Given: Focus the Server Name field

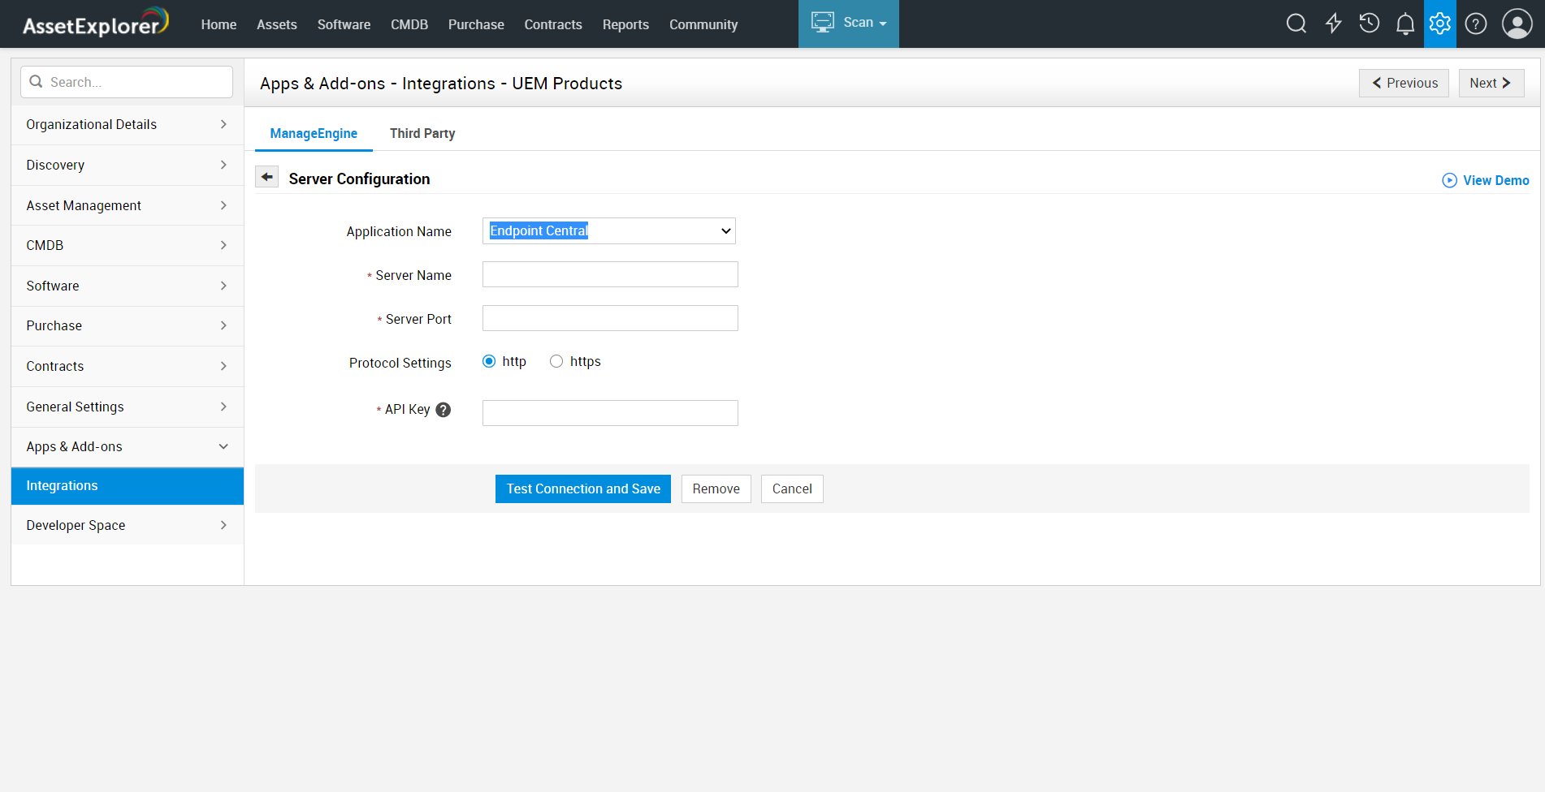Looking at the screenshot, I should [x=610, y=274].
